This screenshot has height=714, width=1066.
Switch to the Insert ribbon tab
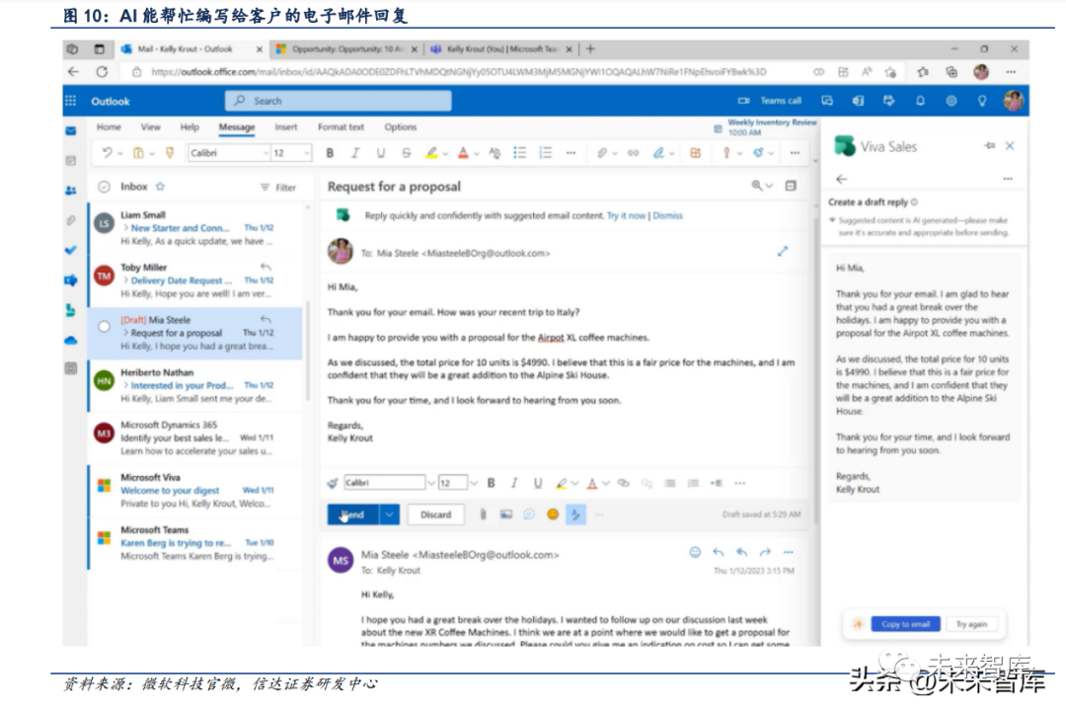[285, 127]
